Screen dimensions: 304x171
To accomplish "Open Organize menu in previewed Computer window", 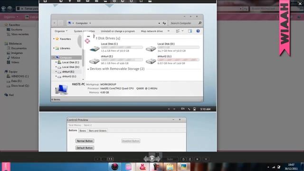I will [61, 31].
